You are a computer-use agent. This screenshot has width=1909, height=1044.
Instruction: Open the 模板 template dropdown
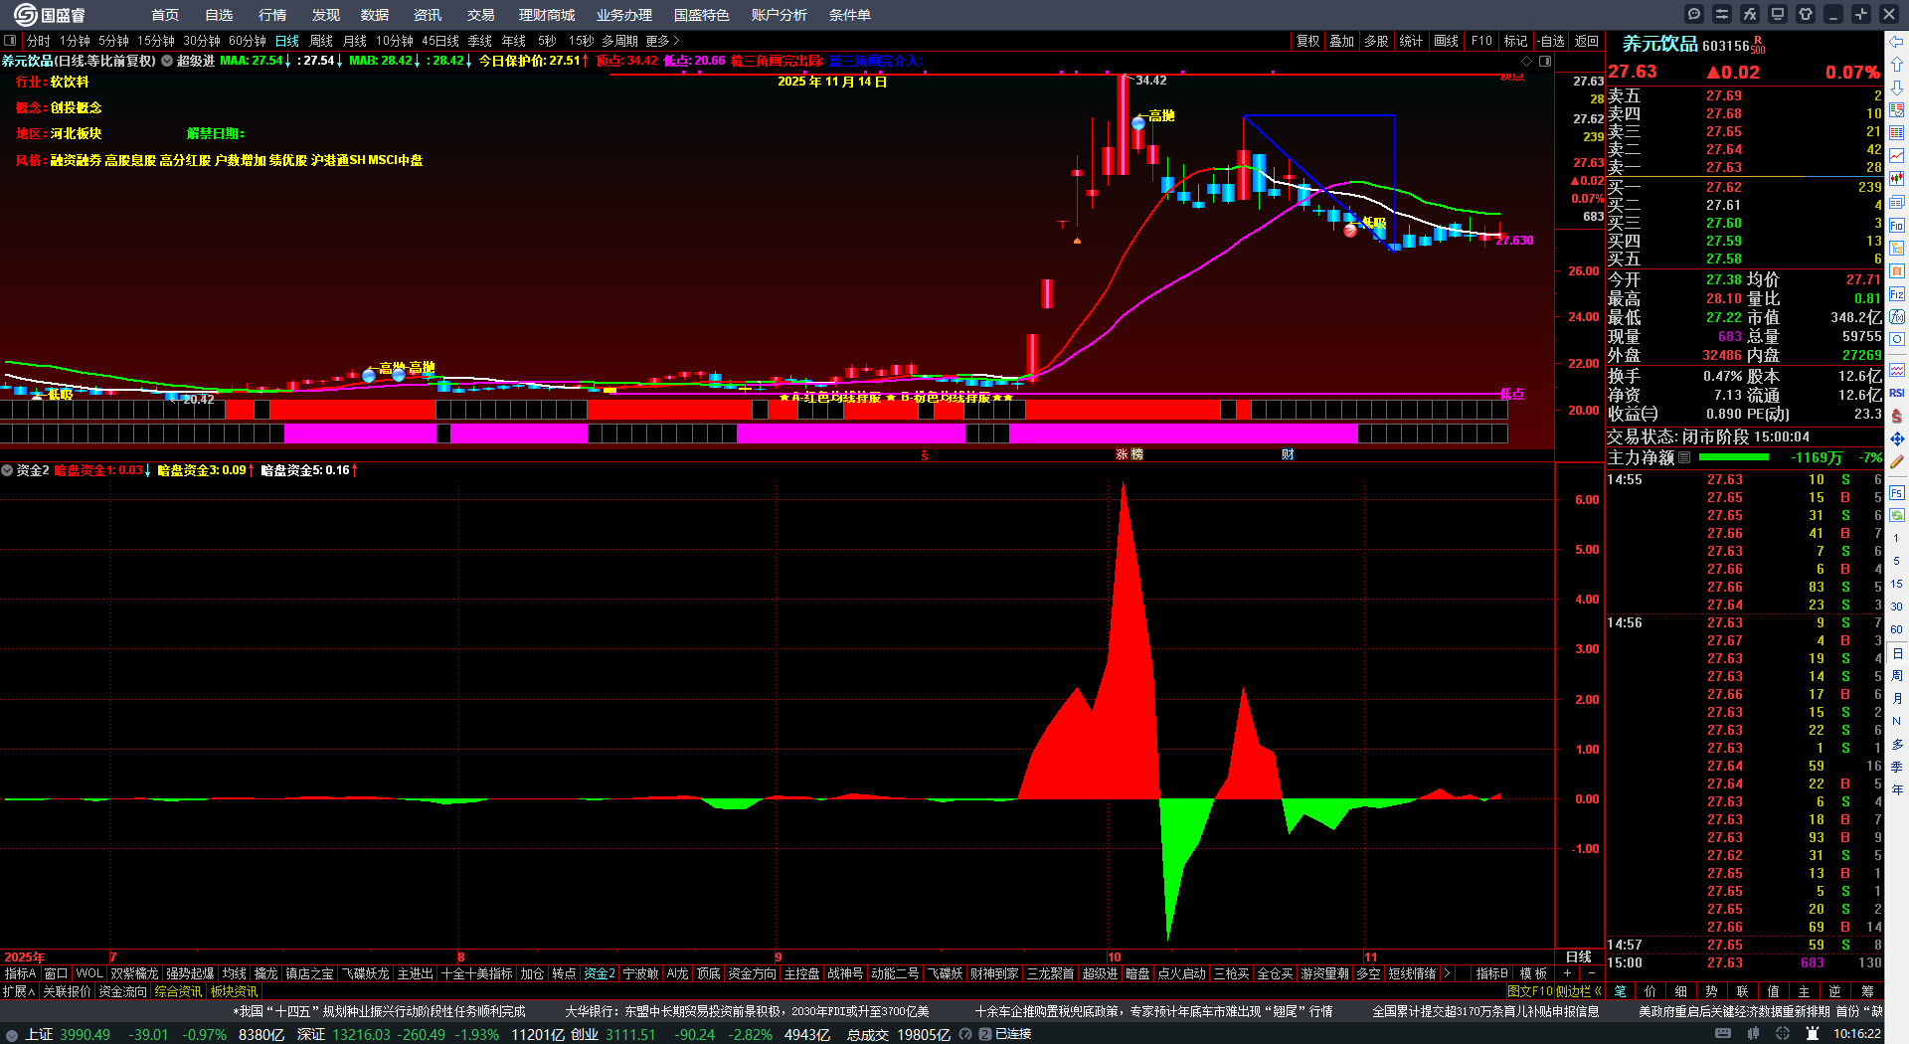[x=1533, y=973]
